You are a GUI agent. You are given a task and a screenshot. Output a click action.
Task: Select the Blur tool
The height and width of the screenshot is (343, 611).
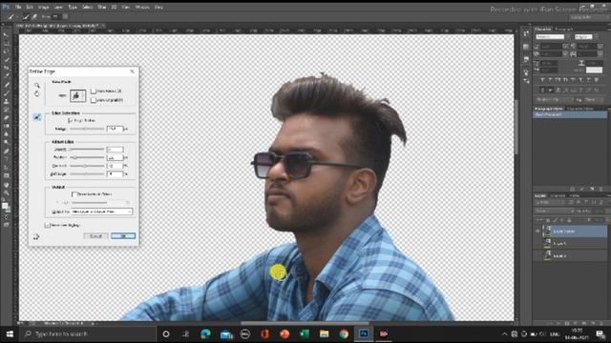click(x=6, y=134)
